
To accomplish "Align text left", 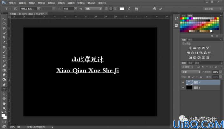I will click(106, 9).
